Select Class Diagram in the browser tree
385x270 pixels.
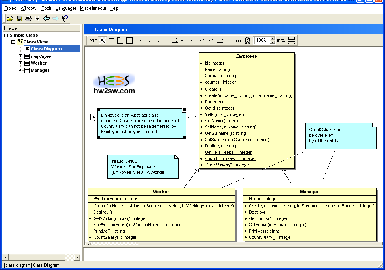[x=46, y=49]
